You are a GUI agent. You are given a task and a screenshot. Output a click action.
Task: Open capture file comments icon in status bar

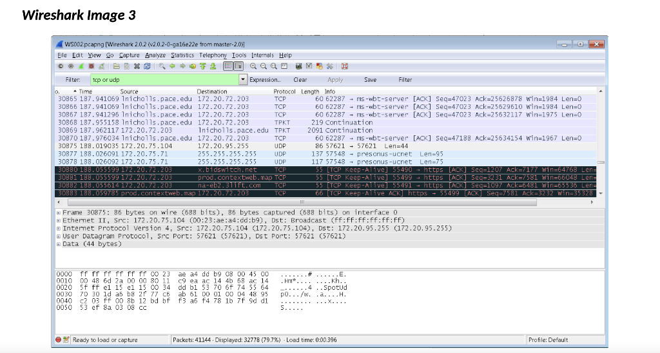66,339
